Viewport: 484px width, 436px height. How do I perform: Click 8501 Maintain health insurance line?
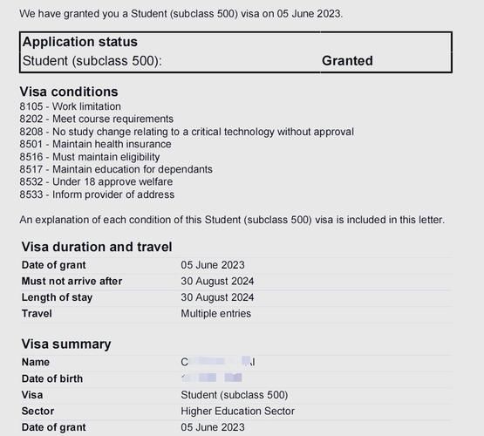tap(95, 144)
